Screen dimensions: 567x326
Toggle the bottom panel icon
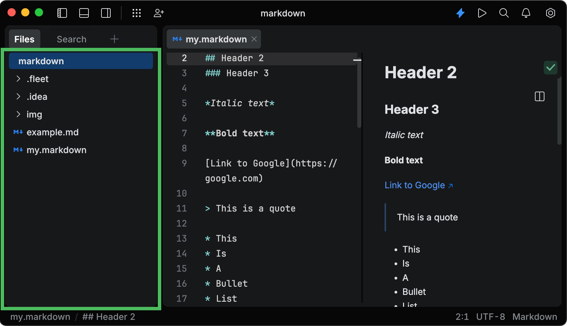coord(84,13)
